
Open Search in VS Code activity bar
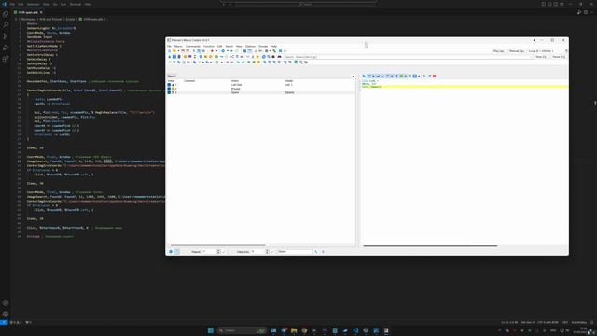tap(6, 25)
